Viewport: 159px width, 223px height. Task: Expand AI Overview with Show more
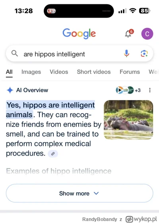coord(79,193)
